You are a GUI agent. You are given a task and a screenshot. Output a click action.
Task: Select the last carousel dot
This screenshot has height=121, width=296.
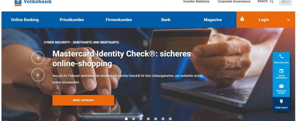pos(170,119)
